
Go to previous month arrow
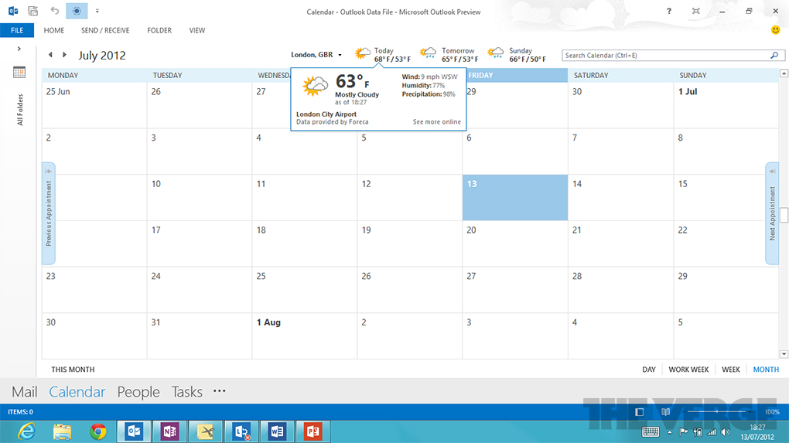[50, 54]
